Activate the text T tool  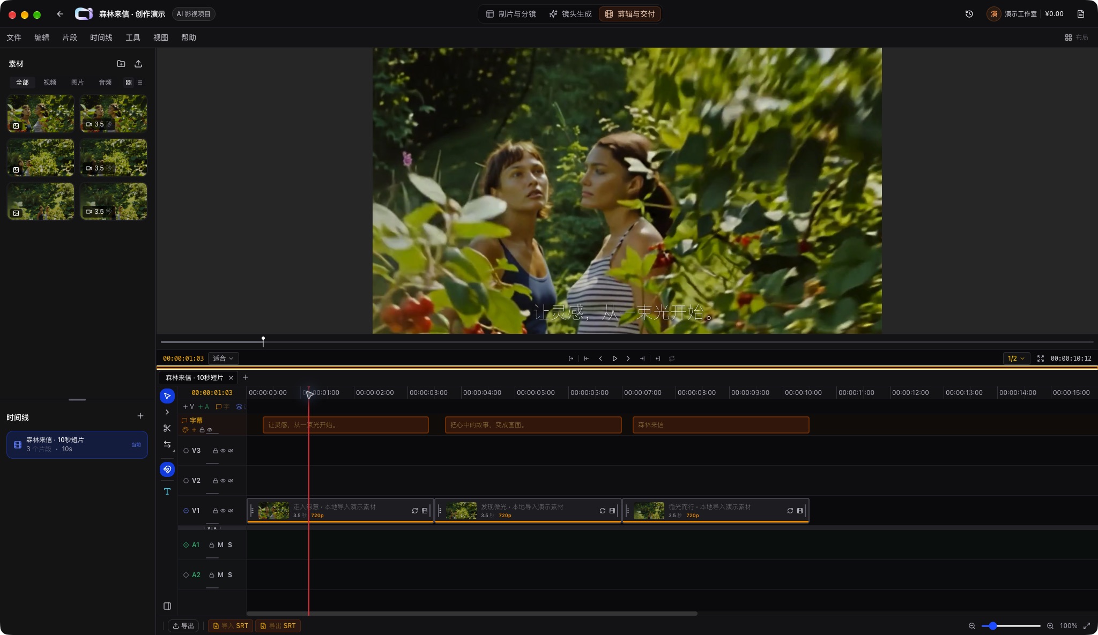167,491
